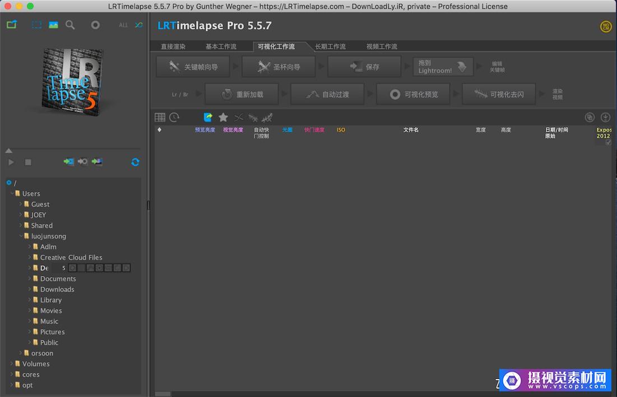The height and width of the screenshot is (397, 617).
Task: Click the clock history icon in table toolbar
Action: 174,117
